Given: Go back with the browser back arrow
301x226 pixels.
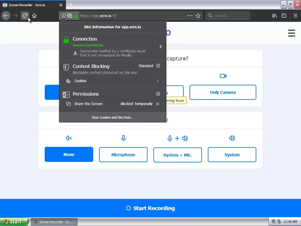Looking at the screenshot, I should pyautogui.click(x=6, y=16).
